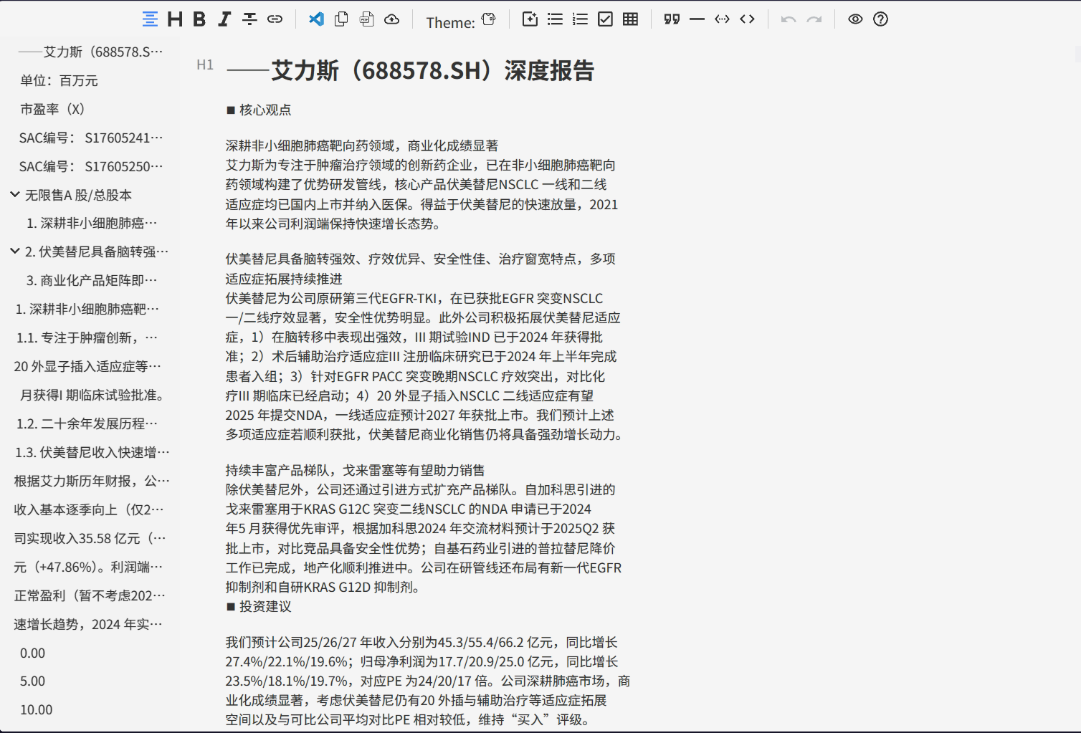Open document in VS Code
Screen dimensions: 1081x733
[315, 19]
